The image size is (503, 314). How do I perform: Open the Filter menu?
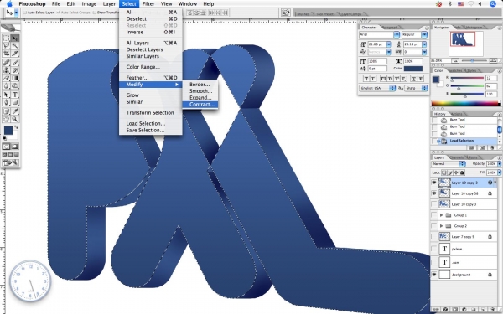[148, 4]
